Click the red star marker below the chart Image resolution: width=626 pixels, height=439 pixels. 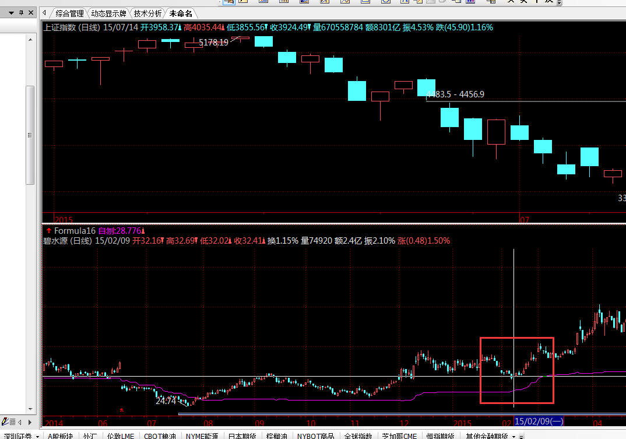point(121,410)
